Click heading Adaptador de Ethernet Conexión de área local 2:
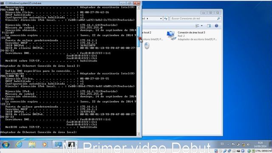This screenshot has height=153, width=272. point(40,66)
